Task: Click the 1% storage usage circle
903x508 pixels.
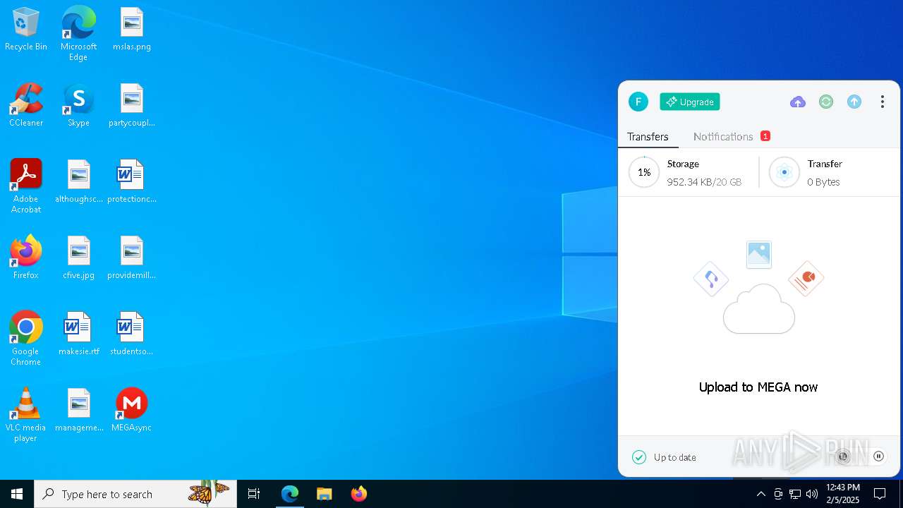Action: [x=644, y=172]
